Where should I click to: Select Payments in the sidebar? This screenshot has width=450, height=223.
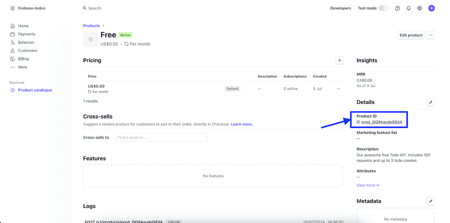[x=26, y=34]
